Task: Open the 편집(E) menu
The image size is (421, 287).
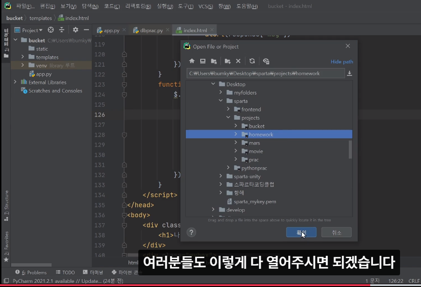Action: [x=48, y=6]
